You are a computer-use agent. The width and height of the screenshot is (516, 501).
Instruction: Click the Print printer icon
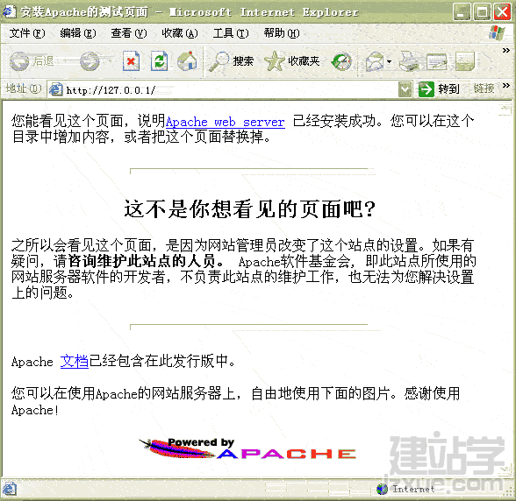[409, 61]
